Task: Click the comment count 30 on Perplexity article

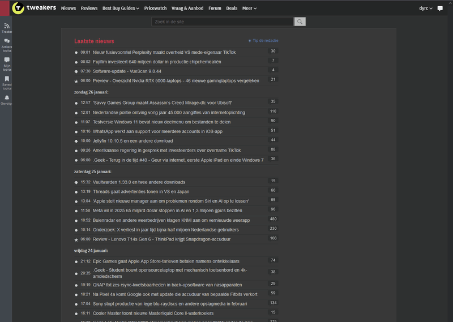Action: pyautogui.click(x=273, y=51)
